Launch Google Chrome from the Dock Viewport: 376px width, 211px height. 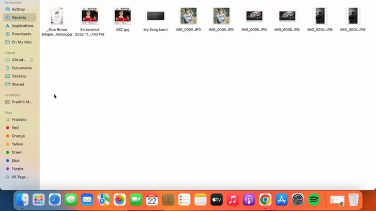(265, 199)
